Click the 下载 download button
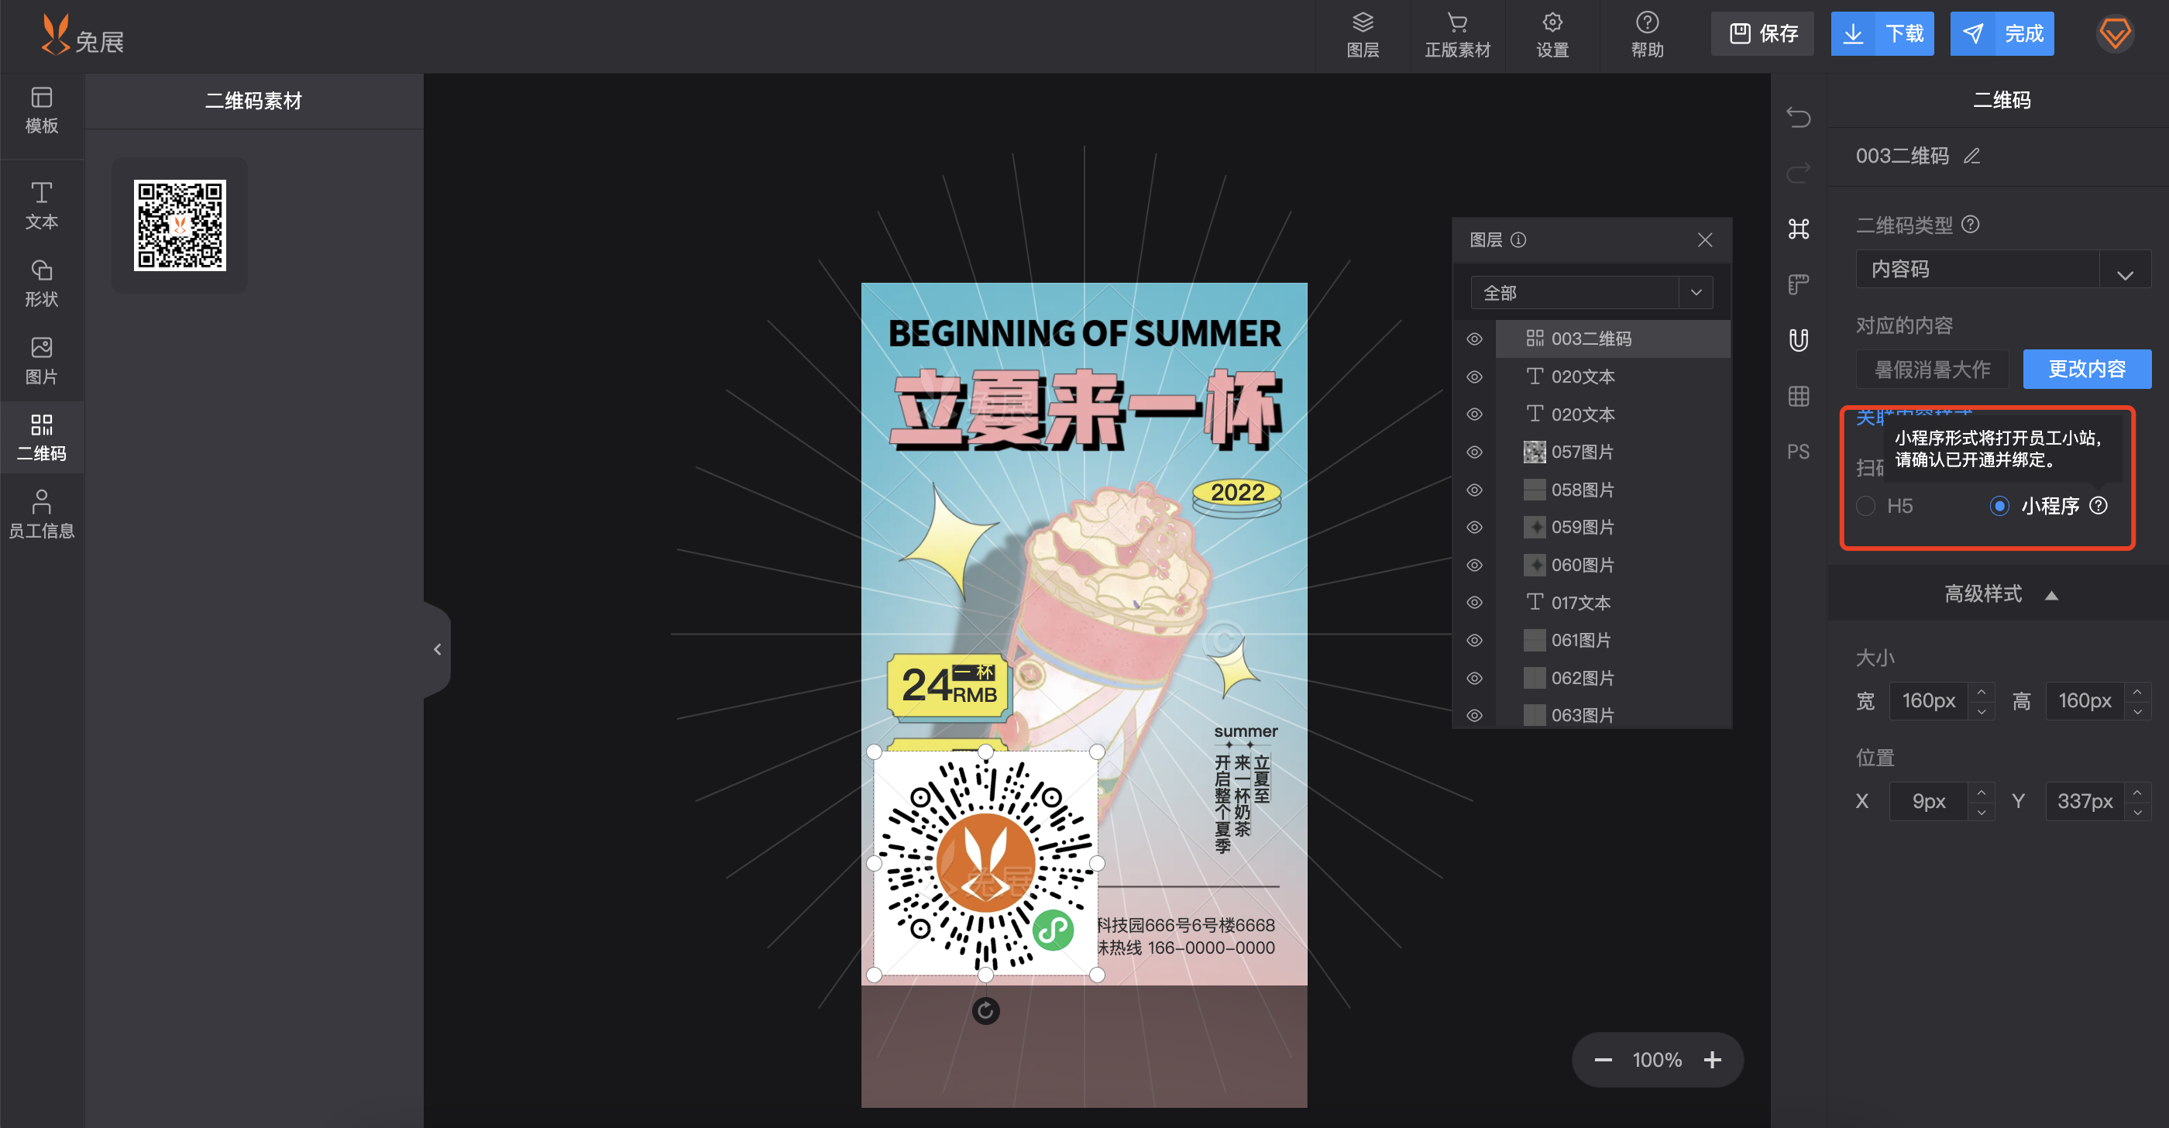 (1882, 33)
